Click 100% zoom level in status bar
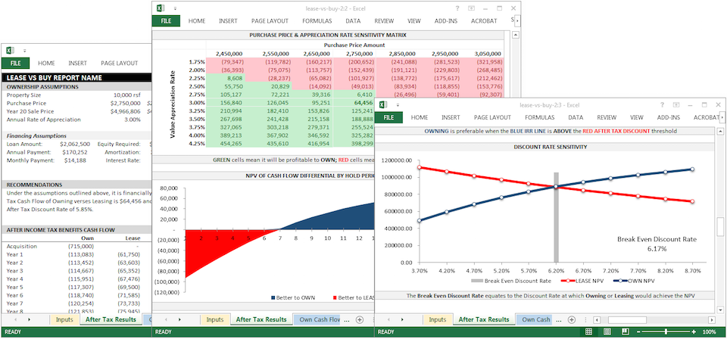The height and width of the screenshot is (339, 727). [x=709, y=332]
